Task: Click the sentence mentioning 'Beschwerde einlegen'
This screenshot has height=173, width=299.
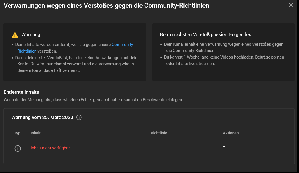Action: point(93,100)
